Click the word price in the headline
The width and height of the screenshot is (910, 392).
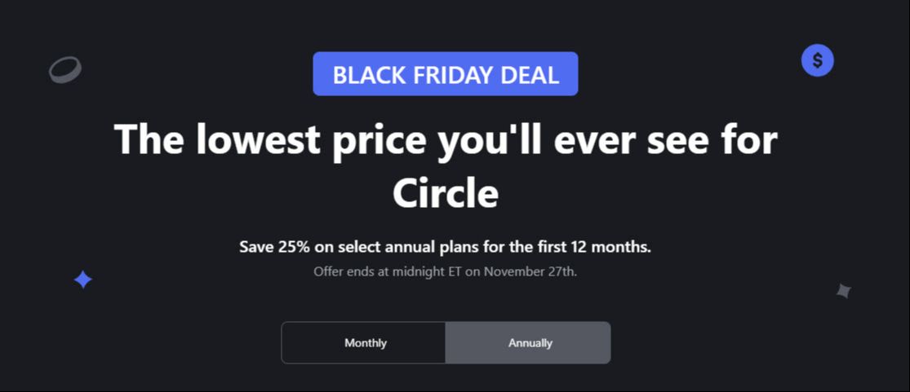(x=380, y=139)
